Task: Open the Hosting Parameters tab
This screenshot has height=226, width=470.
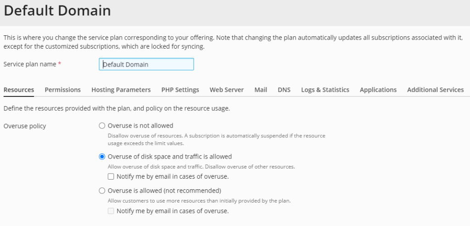Action: 121,90
